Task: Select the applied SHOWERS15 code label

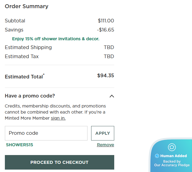Action: pos(19,145)
